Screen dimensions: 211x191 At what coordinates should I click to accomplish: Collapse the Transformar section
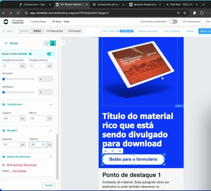click(51, 104)
